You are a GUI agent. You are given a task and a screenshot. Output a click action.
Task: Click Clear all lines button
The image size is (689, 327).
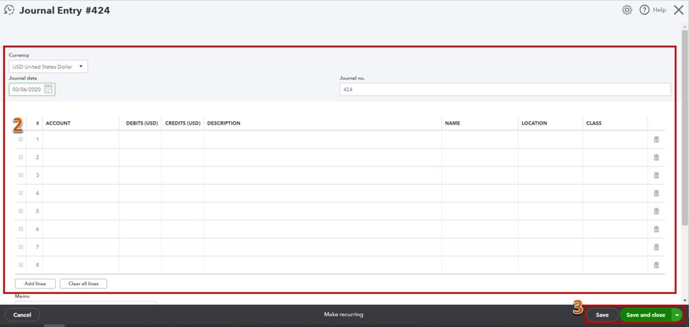[83, 284]
